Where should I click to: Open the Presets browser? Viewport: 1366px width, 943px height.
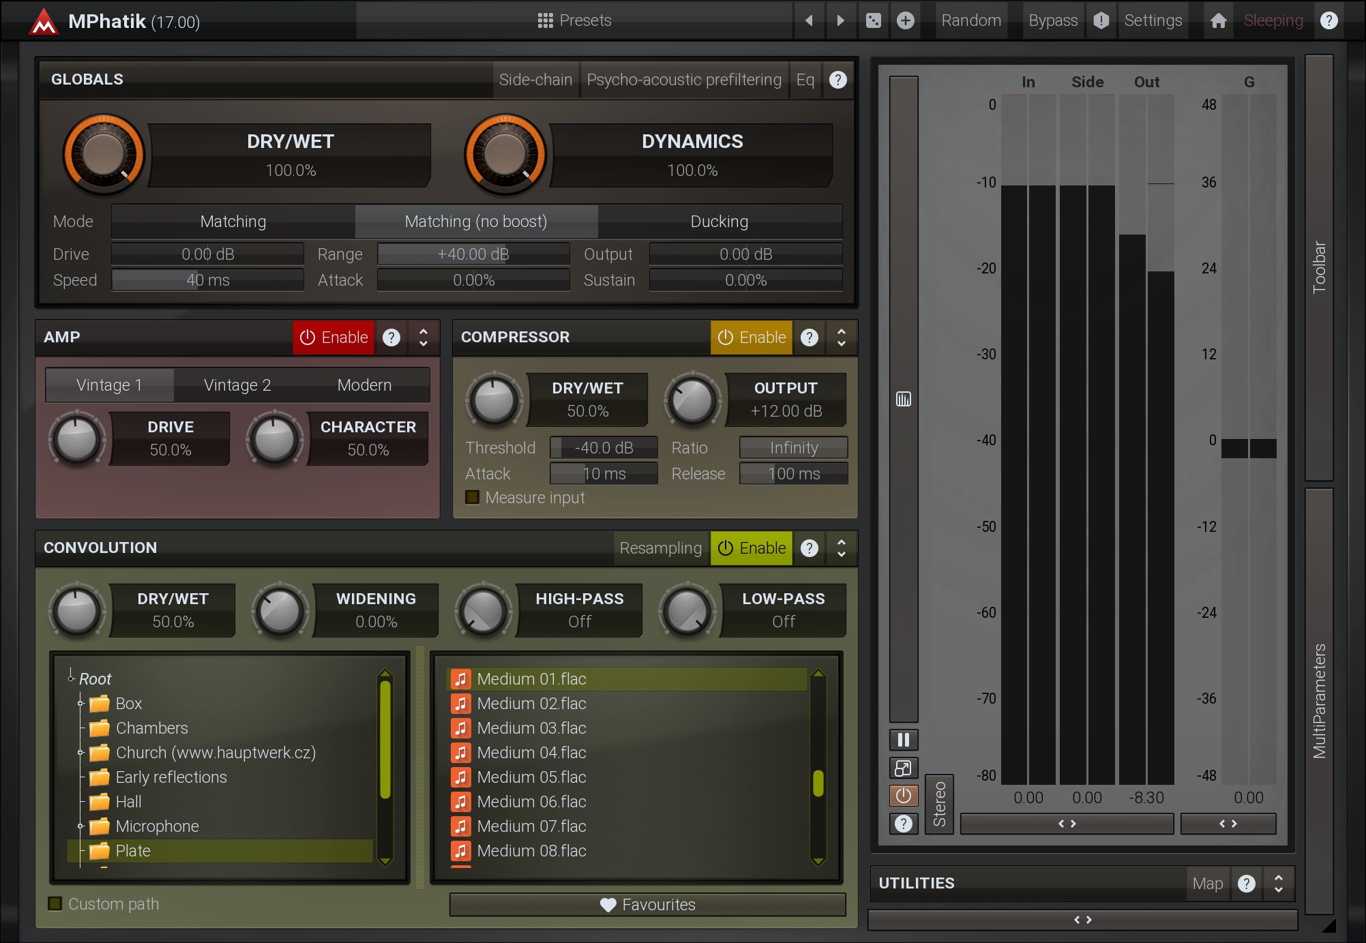pyautogui.click(x=574, y=20)
